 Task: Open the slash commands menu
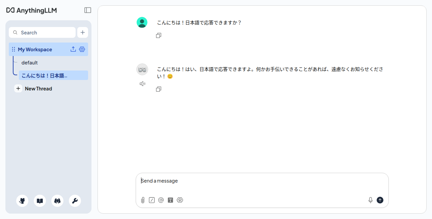[x=152, y=200]
